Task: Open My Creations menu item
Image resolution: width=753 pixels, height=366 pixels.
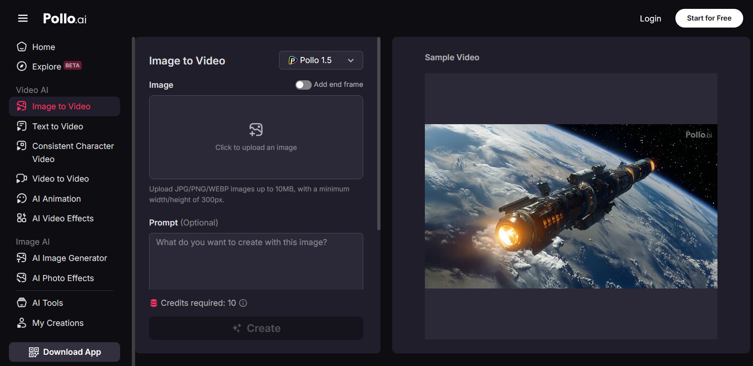Action: point(65,323)
